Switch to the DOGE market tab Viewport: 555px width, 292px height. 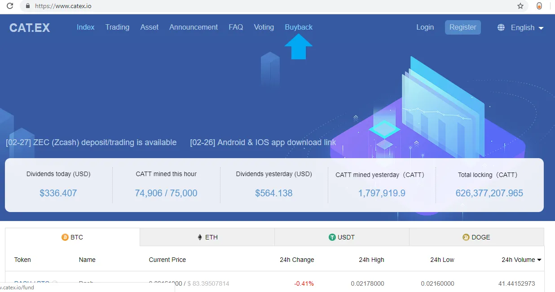pyautogui.click(x=476, y=237)
